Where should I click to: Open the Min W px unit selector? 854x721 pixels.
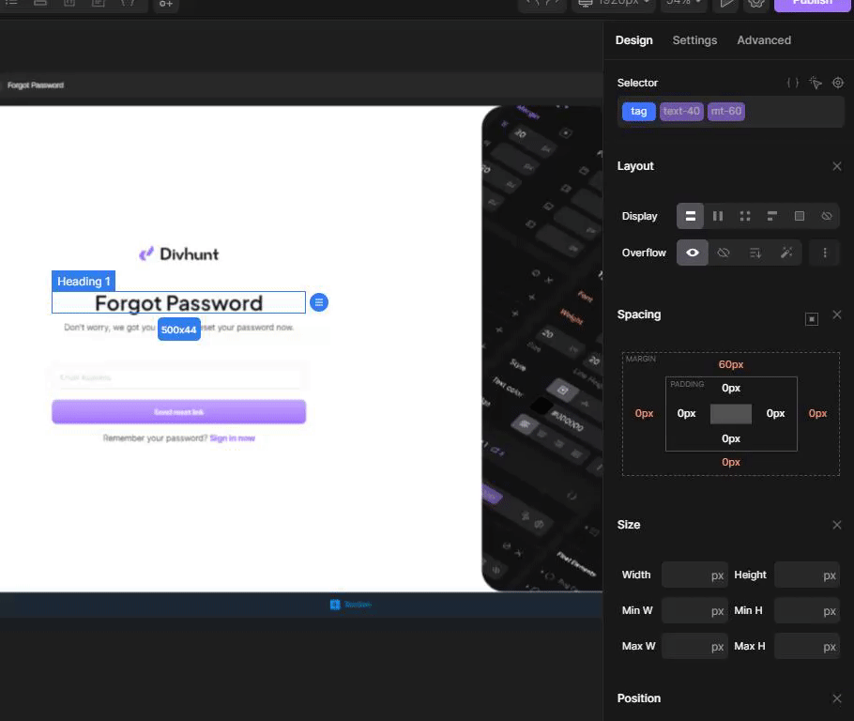point(717,611)
